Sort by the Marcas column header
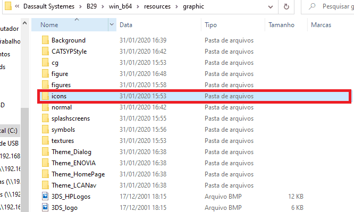Image resolution: width=354 pixels, height=212 pixels. point(331,25)
